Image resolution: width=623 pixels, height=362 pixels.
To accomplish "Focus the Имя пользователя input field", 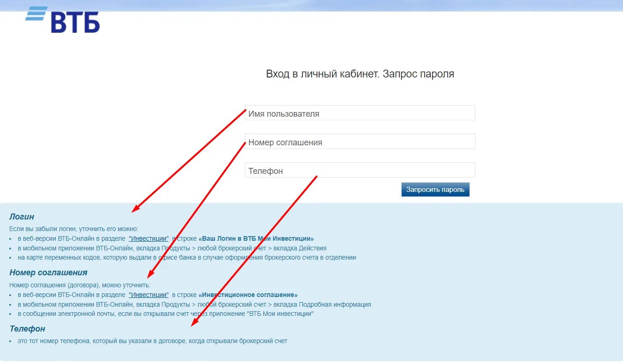I will (360, 113).
